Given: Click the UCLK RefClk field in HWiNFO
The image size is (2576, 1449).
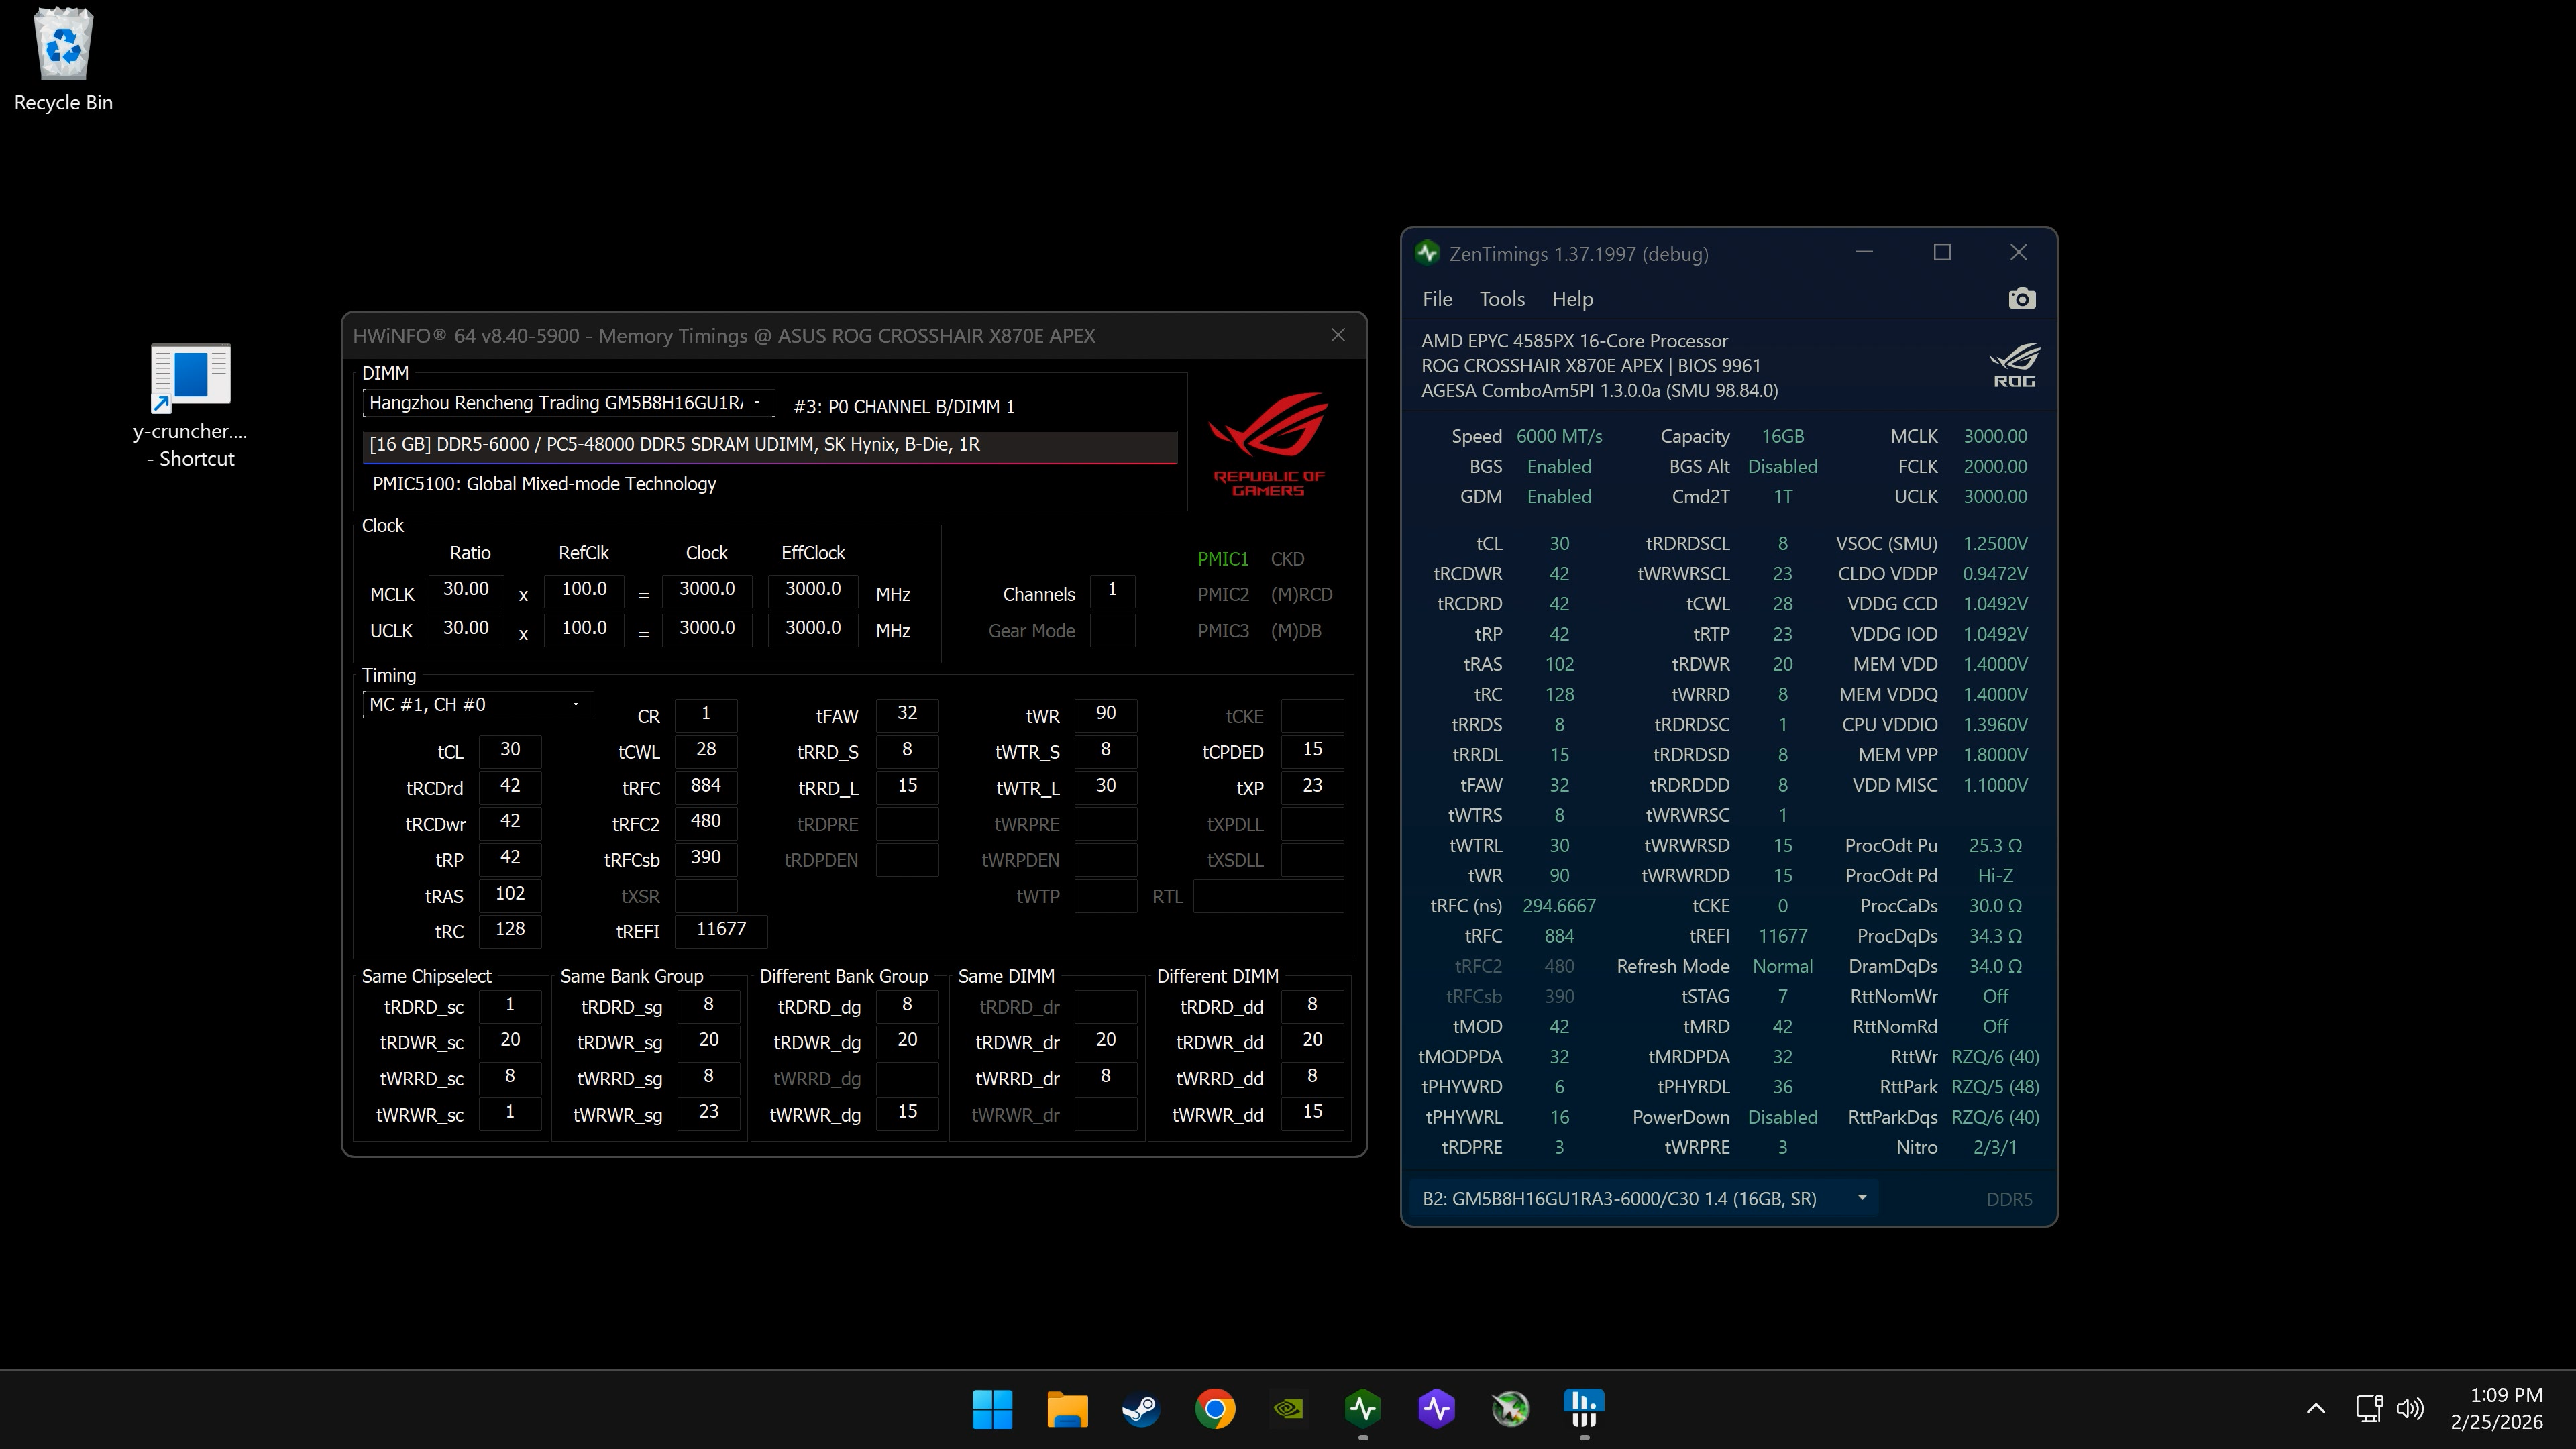Looking at the screenshot, I should [x=584, y=629].
